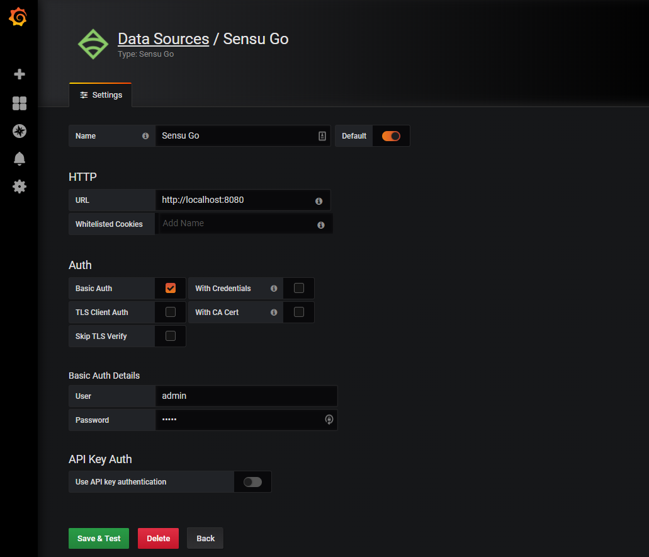
Task: Click the Auth section heading
Action: point(81,265)
